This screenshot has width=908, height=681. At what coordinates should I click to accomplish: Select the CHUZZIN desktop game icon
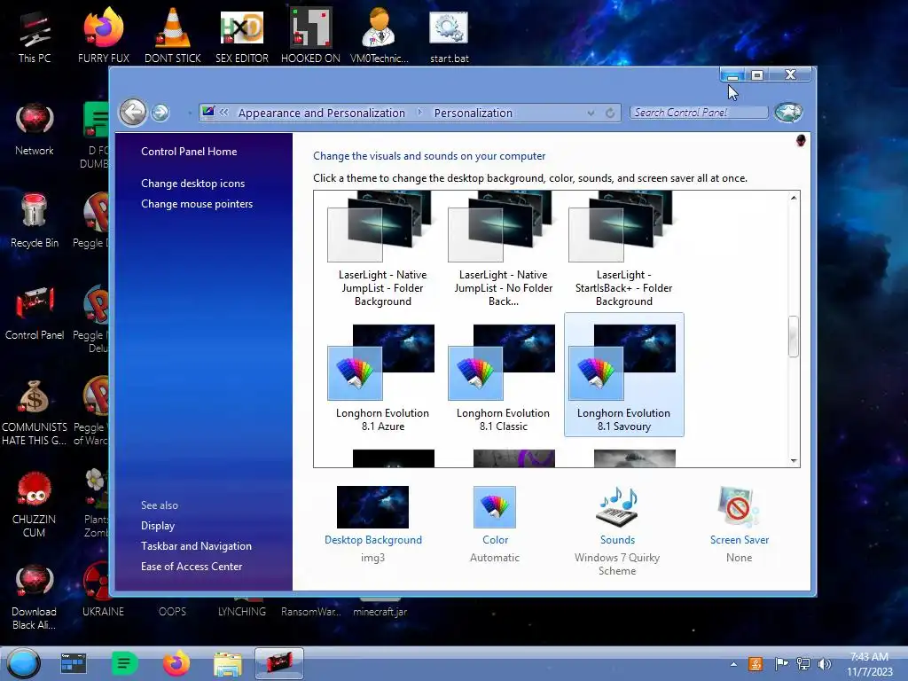[x=35, y=504]
